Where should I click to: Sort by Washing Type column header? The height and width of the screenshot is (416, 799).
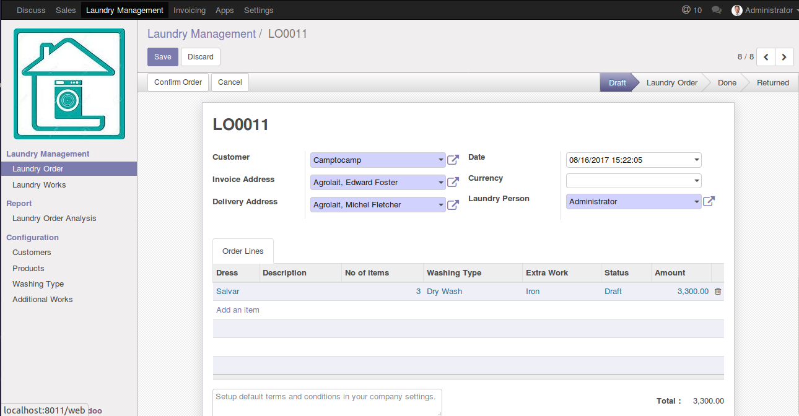pos(473,273)
